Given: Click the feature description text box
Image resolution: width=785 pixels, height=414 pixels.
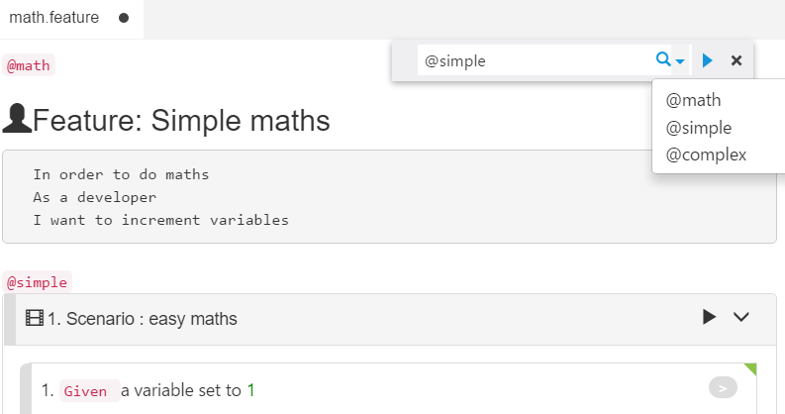Looking at the screenshot, I should coord(389,197).
